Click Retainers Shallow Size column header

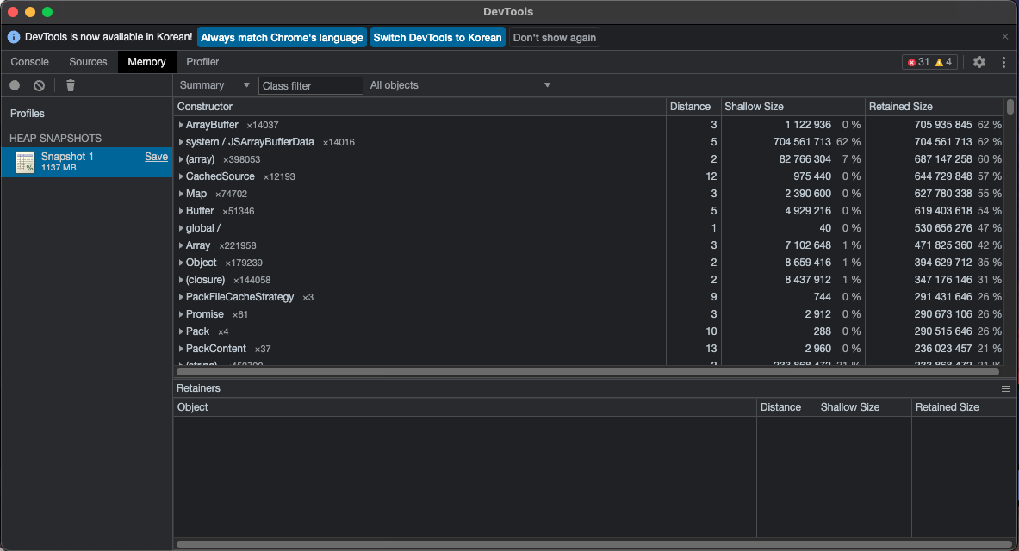[864, 406]
